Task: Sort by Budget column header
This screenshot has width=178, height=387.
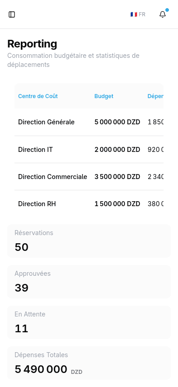Action: tap(104, 96)
